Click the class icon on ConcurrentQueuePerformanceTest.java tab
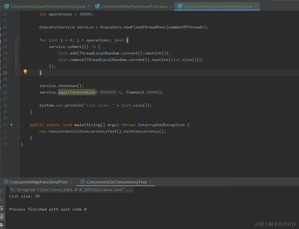 pos(7,6)
